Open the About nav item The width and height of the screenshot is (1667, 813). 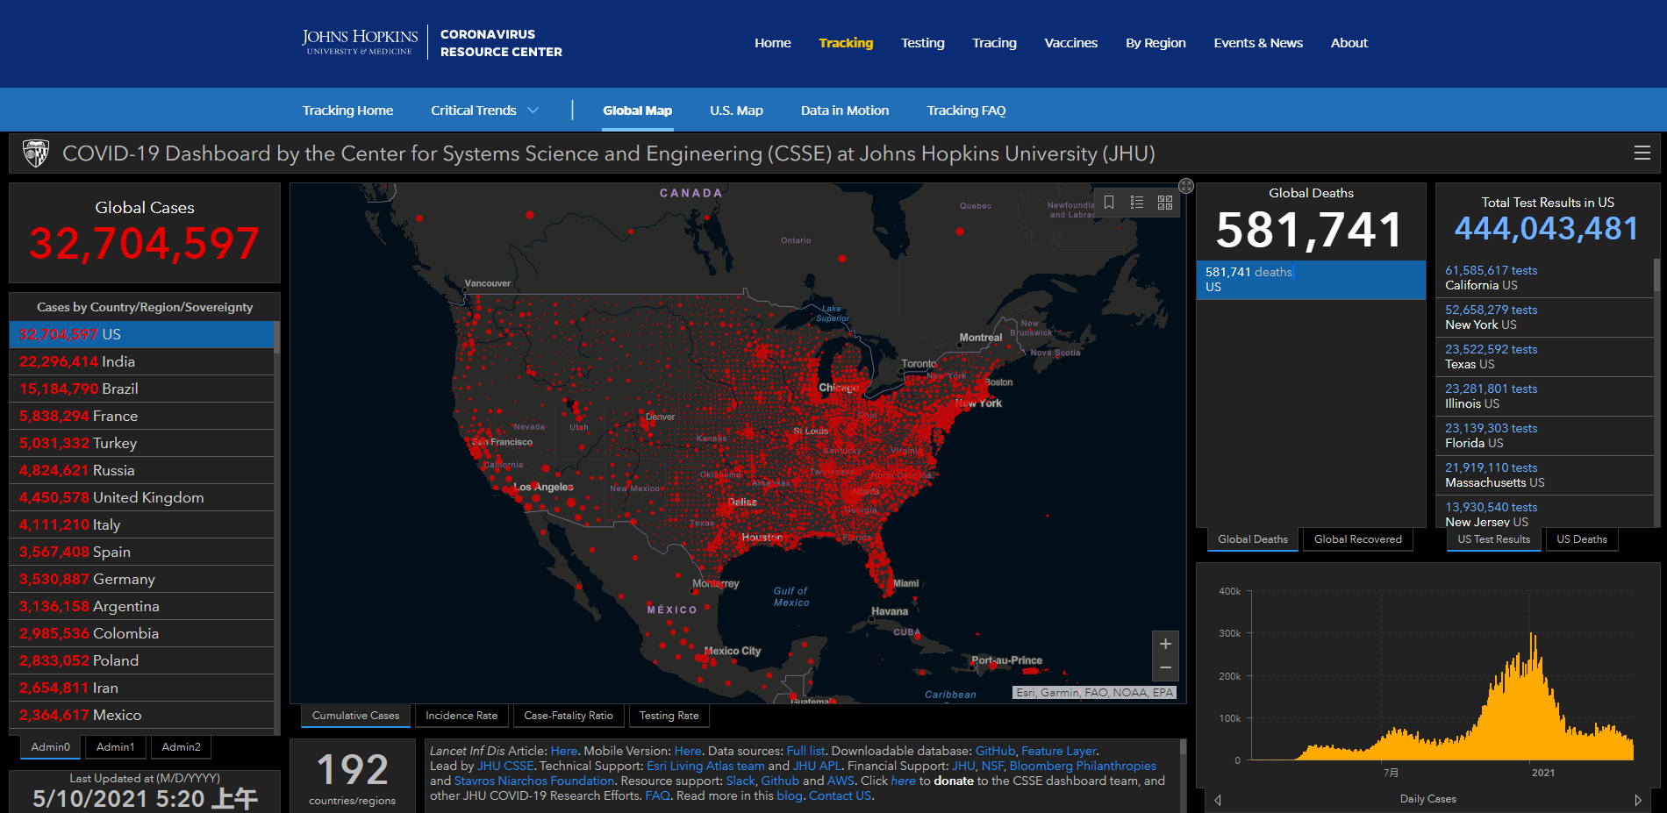(1349, 43)
